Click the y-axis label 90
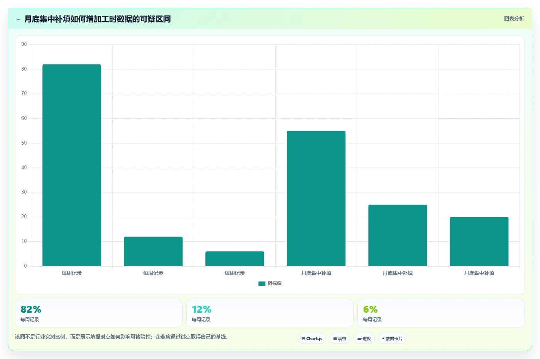The width and height of the screenshot is (540, 359). 24,44
